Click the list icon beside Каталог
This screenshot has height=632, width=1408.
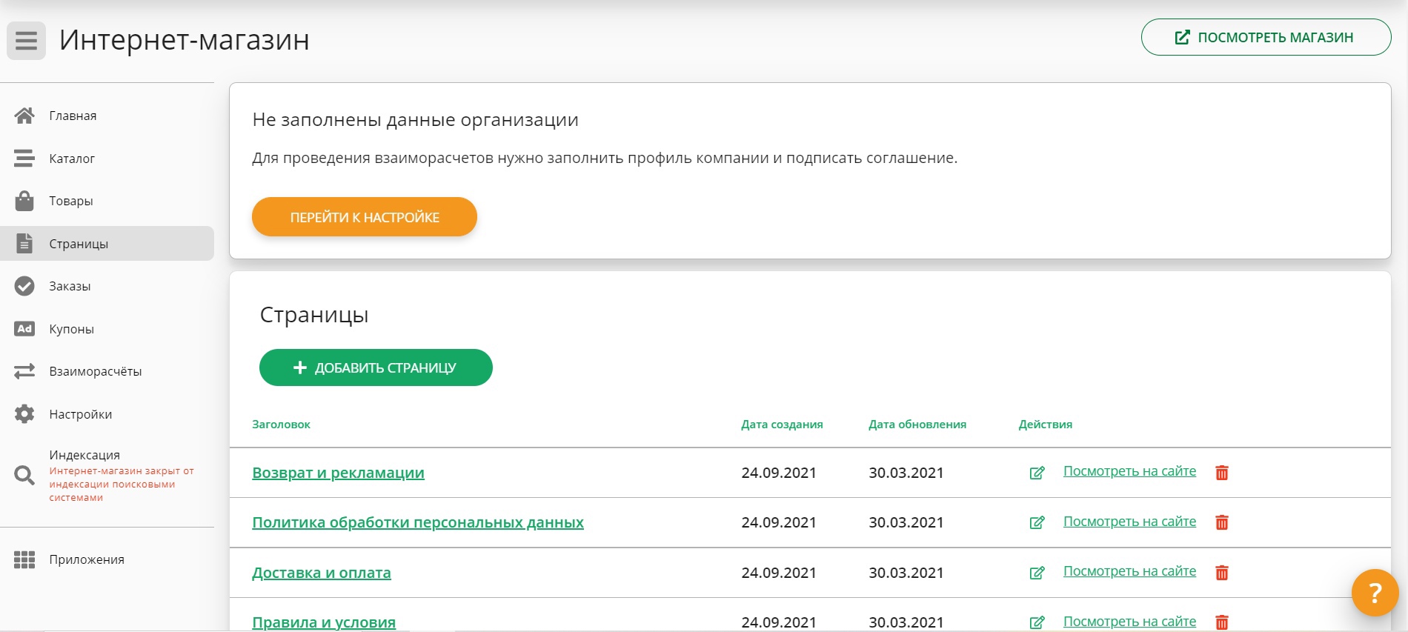[x=24, y=159]
